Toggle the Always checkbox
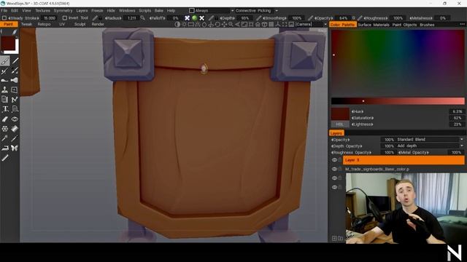 click(x=192, y=11)
